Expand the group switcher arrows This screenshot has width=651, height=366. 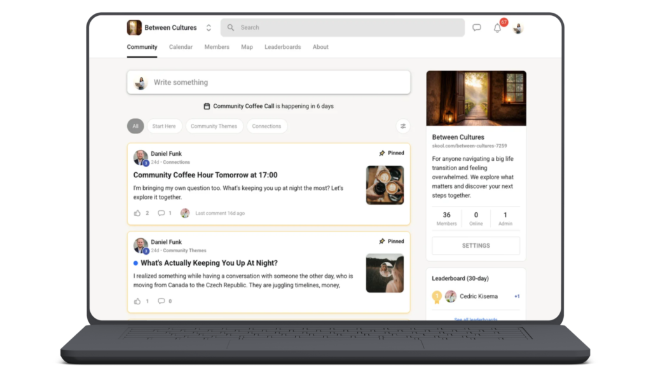(209, 27)
